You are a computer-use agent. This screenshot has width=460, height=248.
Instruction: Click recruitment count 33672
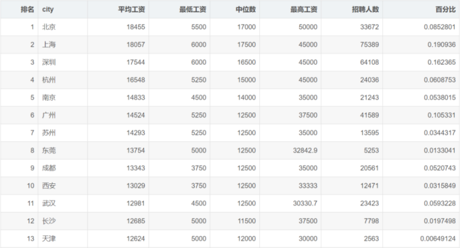(370, 27)
